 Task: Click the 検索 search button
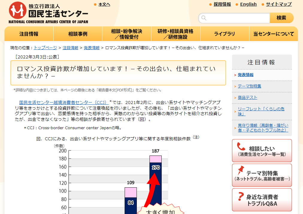281,18
